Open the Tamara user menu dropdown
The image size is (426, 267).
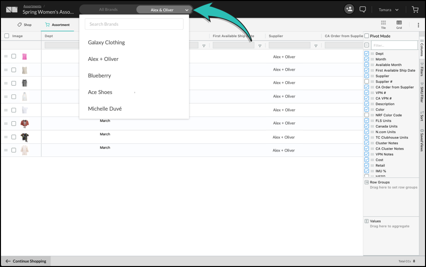tap(388, 10)
